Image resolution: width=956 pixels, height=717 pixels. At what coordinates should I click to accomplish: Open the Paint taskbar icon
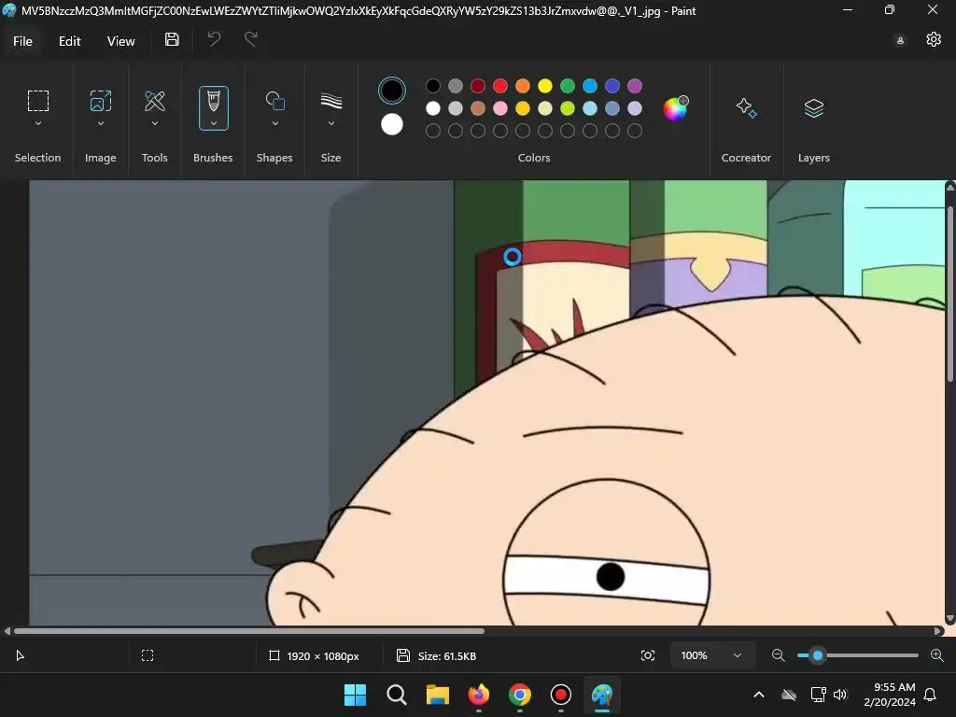click(x=602, y=695)
